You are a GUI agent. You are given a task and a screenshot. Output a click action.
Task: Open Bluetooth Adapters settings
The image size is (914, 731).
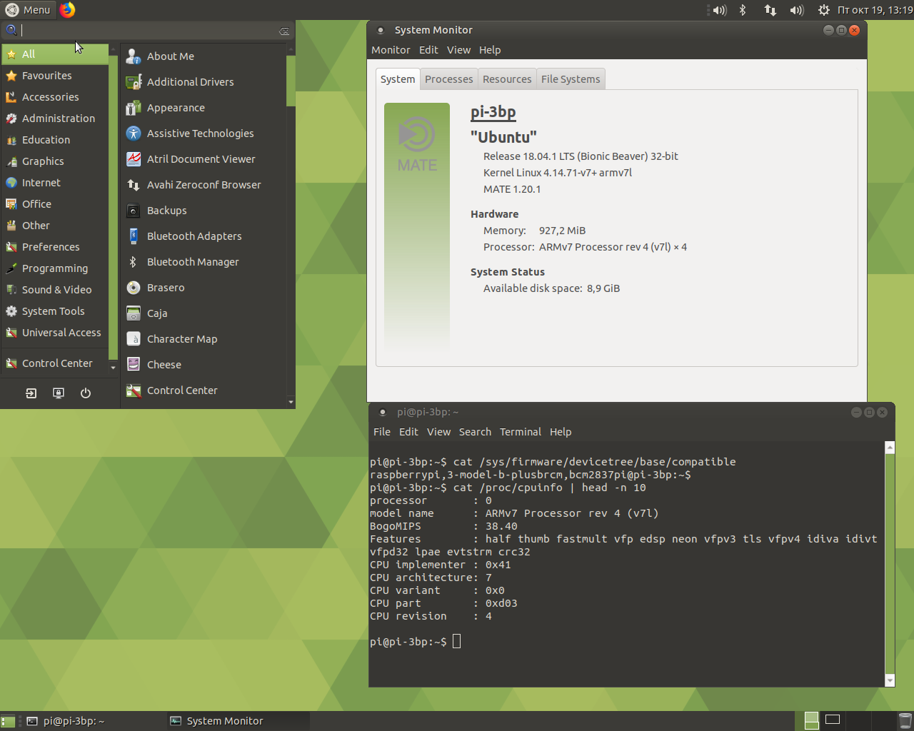pos(204,236)
